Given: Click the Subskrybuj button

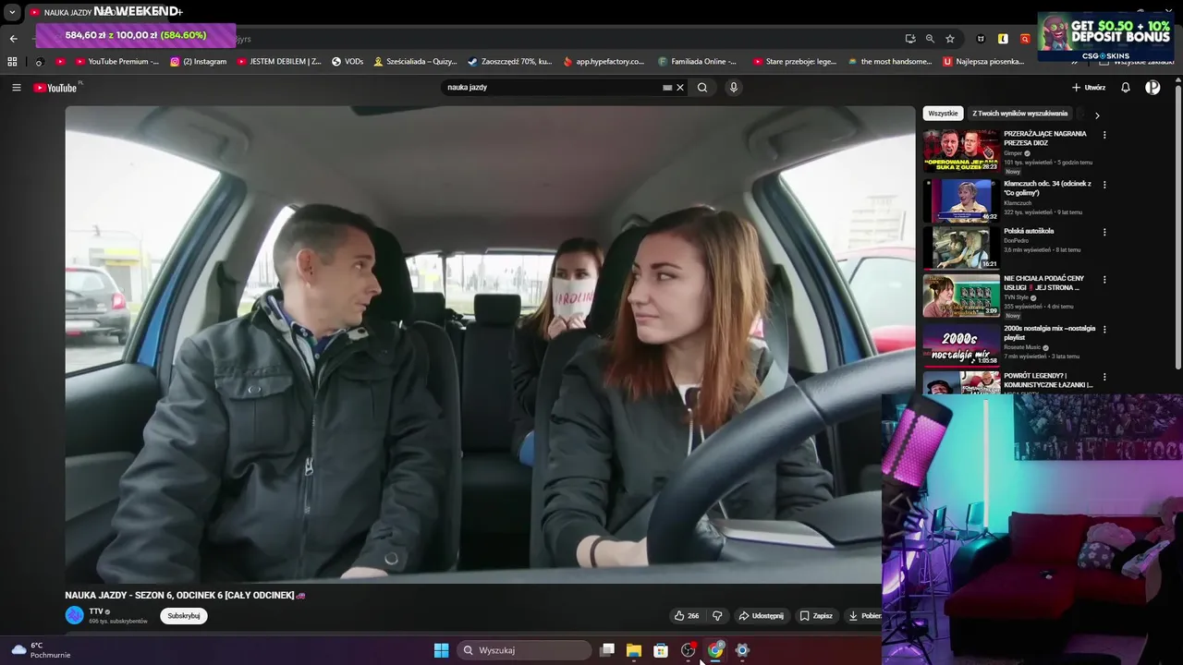Looking at the screenshot, I should 184,616.
